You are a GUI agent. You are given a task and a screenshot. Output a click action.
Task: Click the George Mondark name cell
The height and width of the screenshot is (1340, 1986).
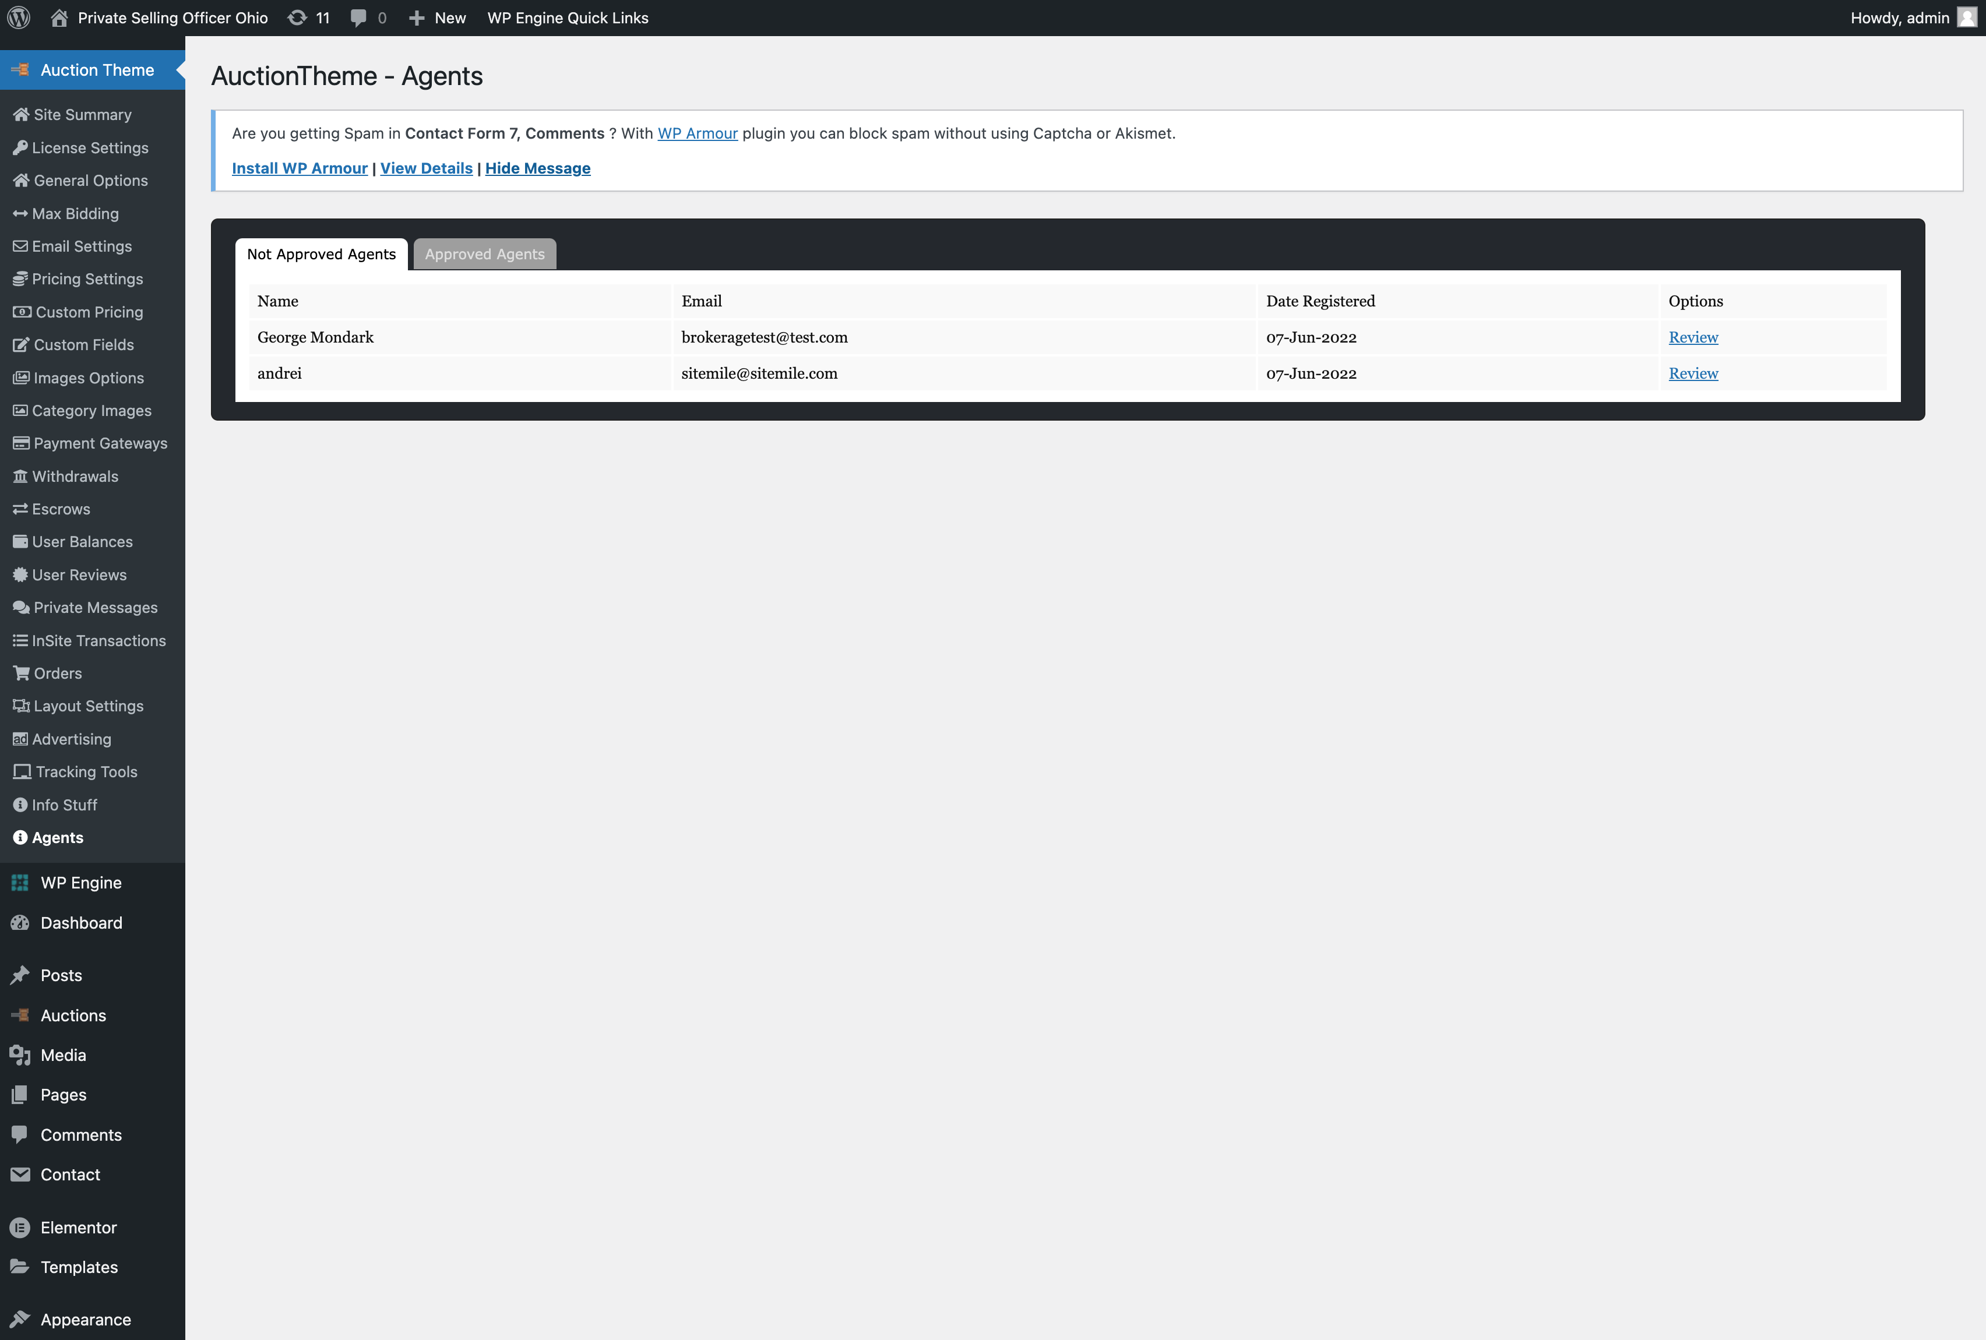click(460, 337)
